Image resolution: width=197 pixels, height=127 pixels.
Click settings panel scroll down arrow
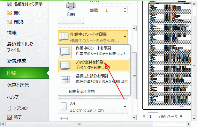[134, 117]
